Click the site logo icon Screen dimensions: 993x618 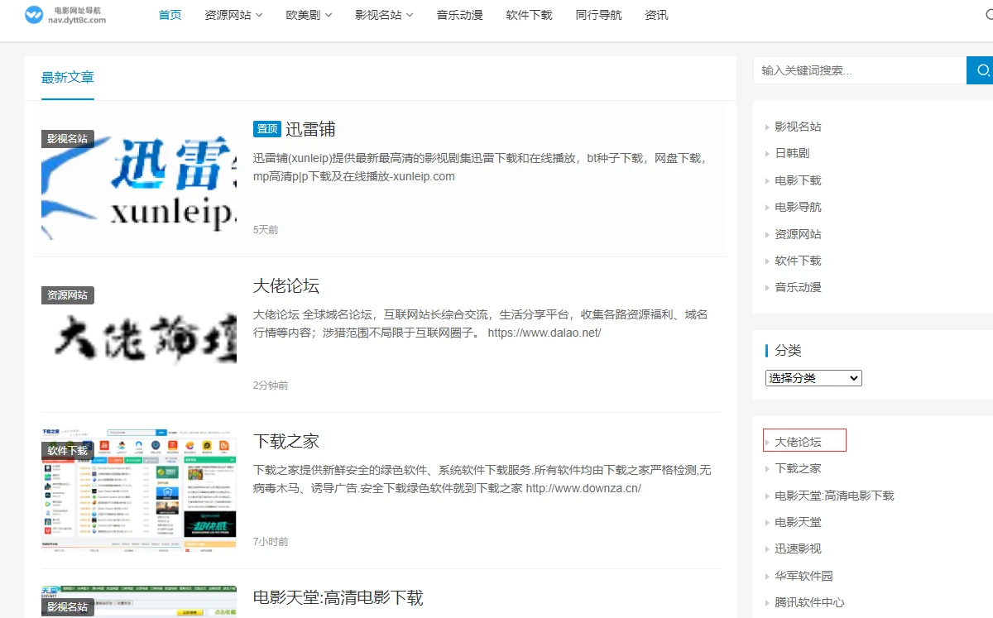(x=34, y=15)
